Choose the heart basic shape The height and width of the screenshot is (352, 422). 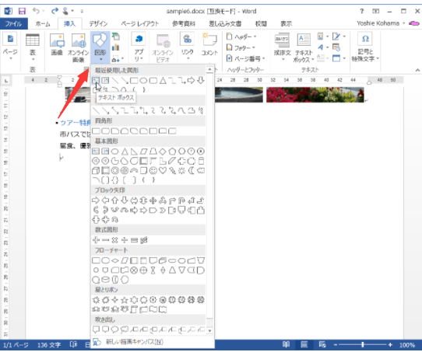163,171
